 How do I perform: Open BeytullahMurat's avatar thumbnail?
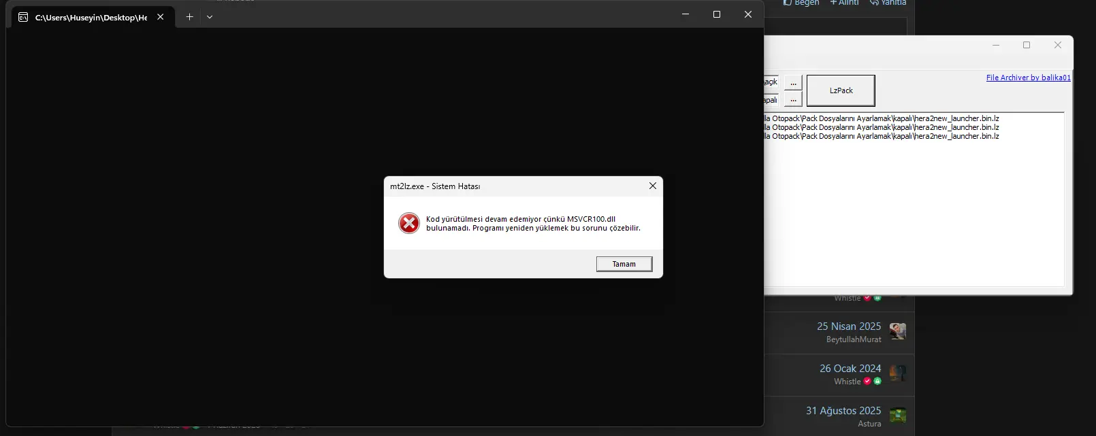point(898,331)
